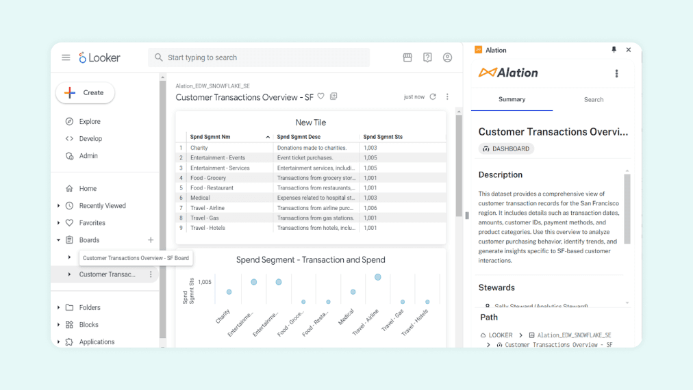
Task: Expand first board under Boards
Action: click(69, 257)
